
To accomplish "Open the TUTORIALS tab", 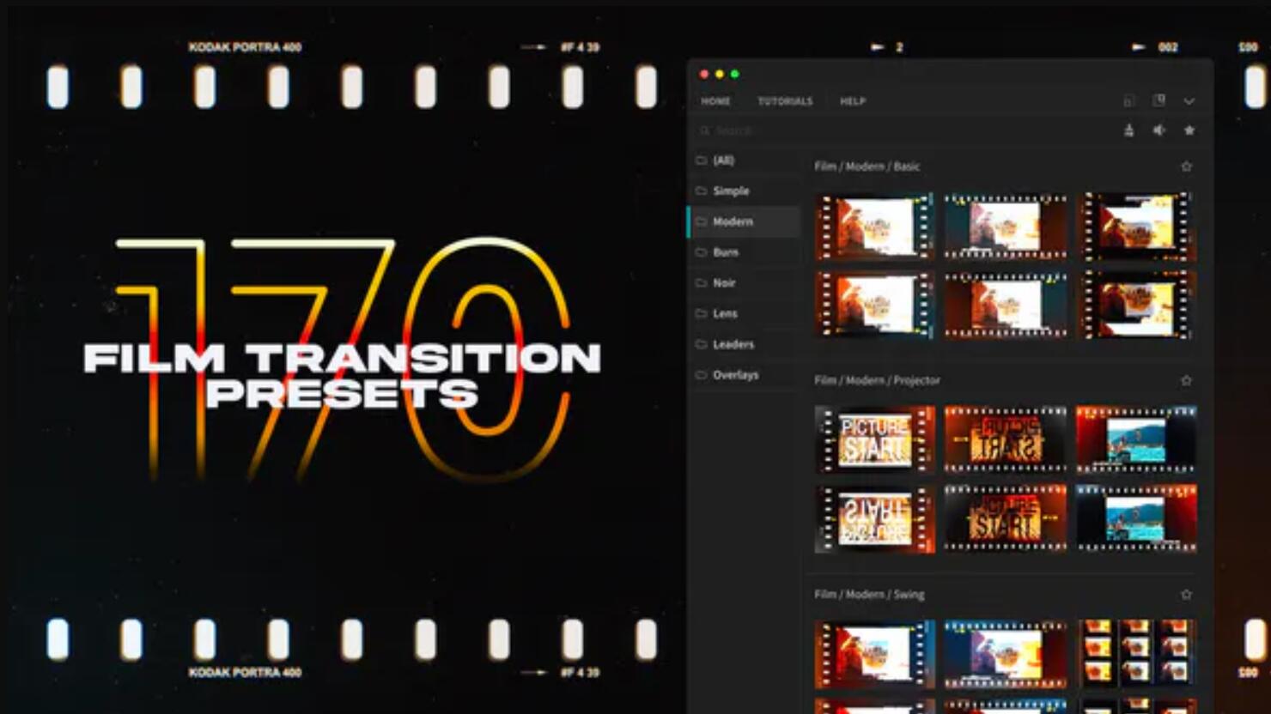I will point(785,101).
